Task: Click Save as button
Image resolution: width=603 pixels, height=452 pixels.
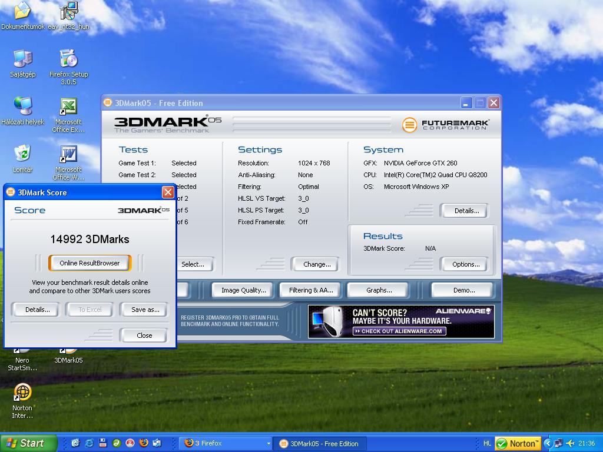Action: (145, 310)
